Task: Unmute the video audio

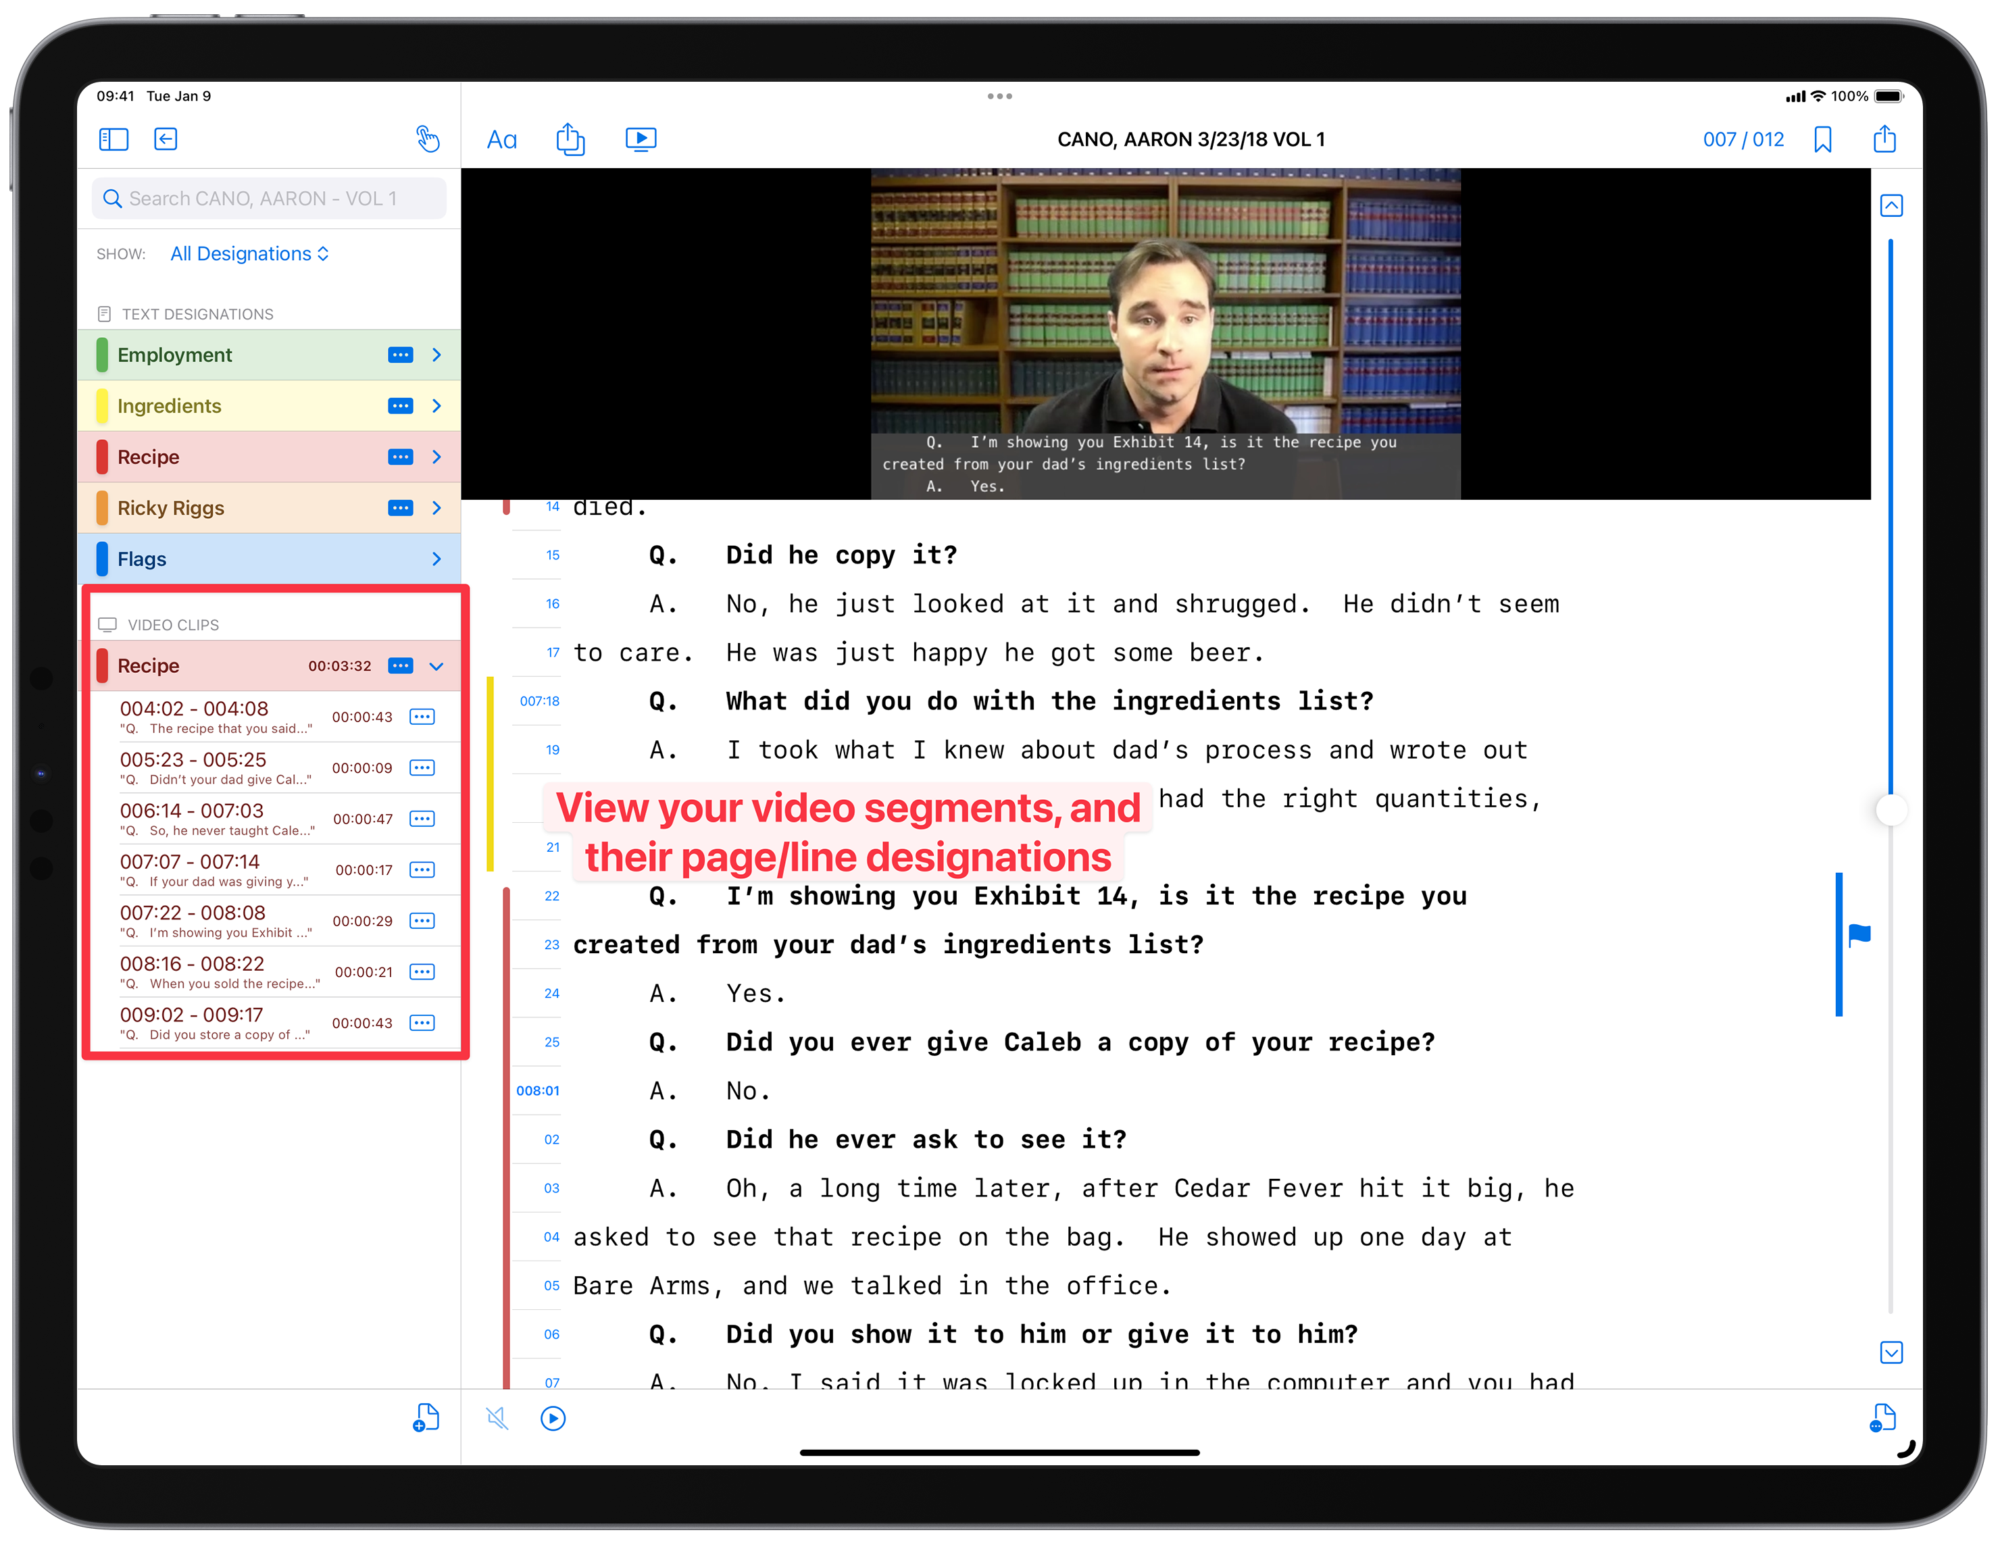Action: pyautogui.click(x=497, y=1419)
